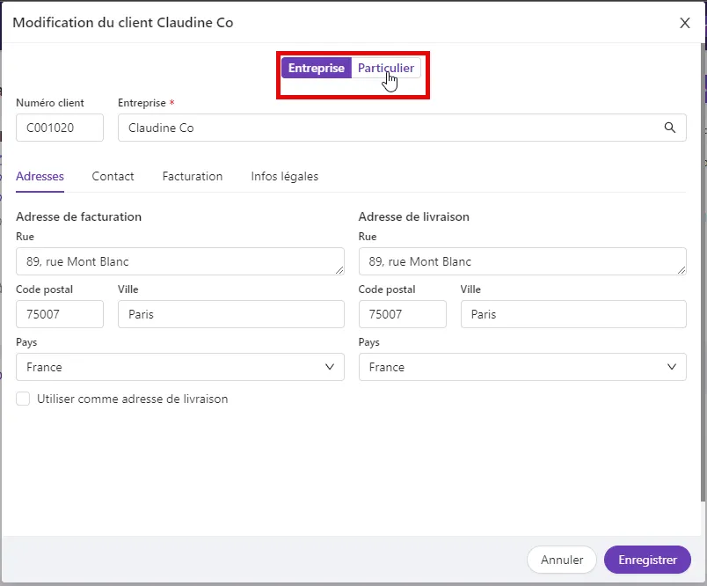Edit the billing address Rue field

[180, 261]
